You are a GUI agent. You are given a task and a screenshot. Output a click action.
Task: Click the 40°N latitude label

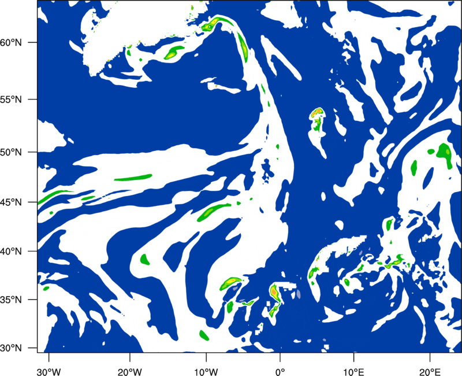tap(11, 252)
